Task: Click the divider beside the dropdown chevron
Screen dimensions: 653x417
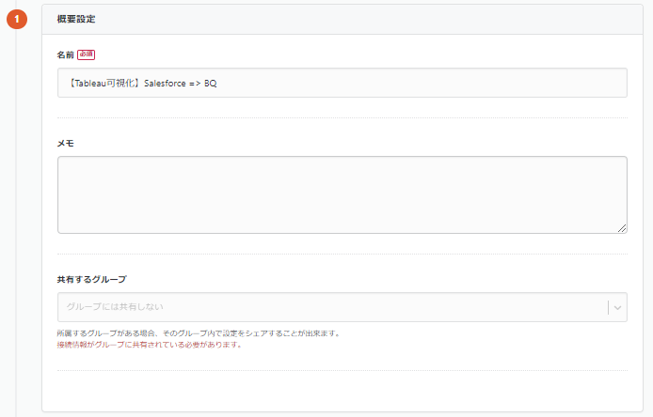Action: [609, 307]
